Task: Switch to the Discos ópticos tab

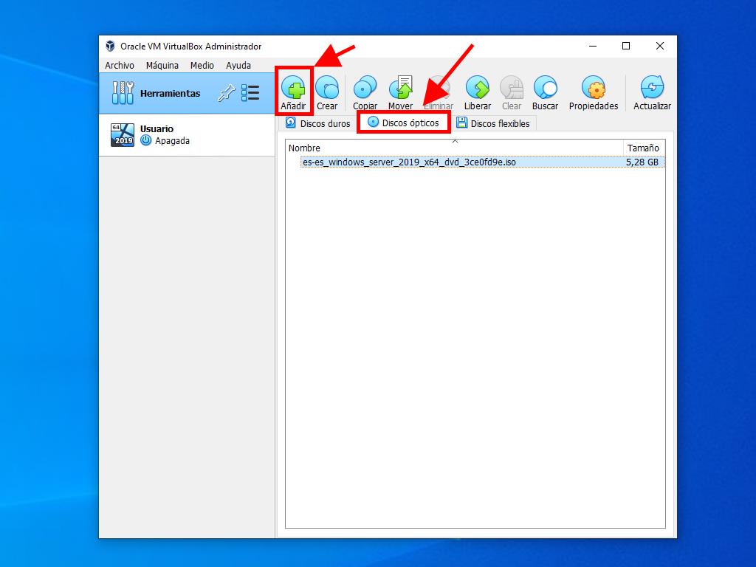Action: pos(404,123)
